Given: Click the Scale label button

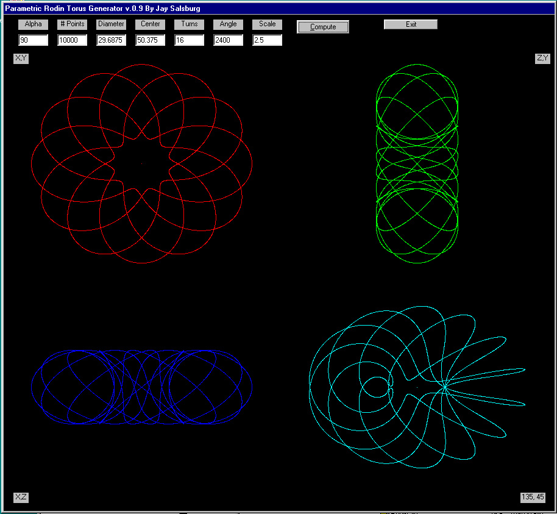Looking at the screenshot, I should (x=267, y=24).
